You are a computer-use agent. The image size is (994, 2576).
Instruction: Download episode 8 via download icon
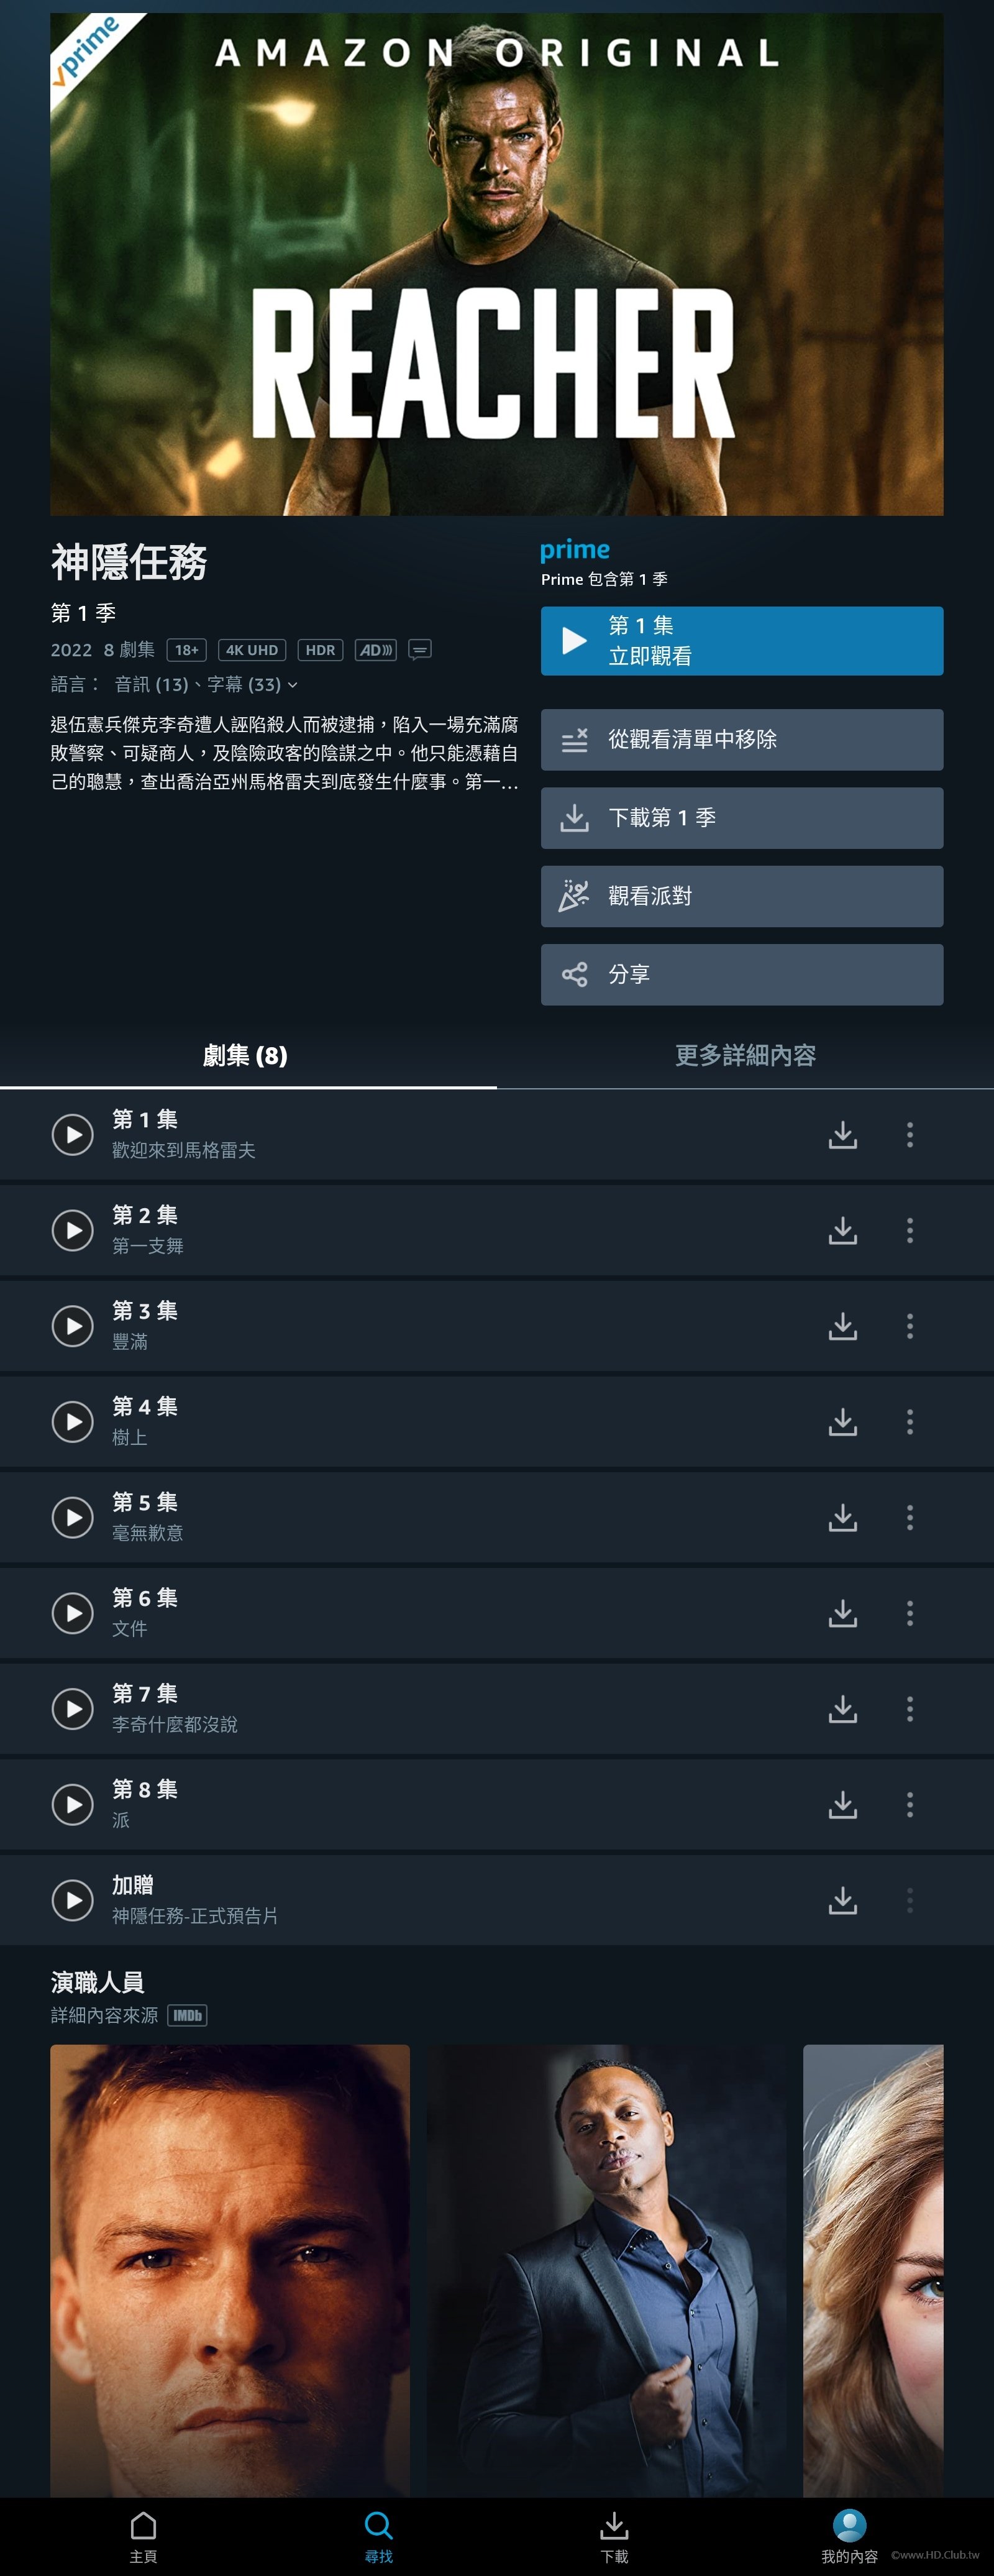843,1804
